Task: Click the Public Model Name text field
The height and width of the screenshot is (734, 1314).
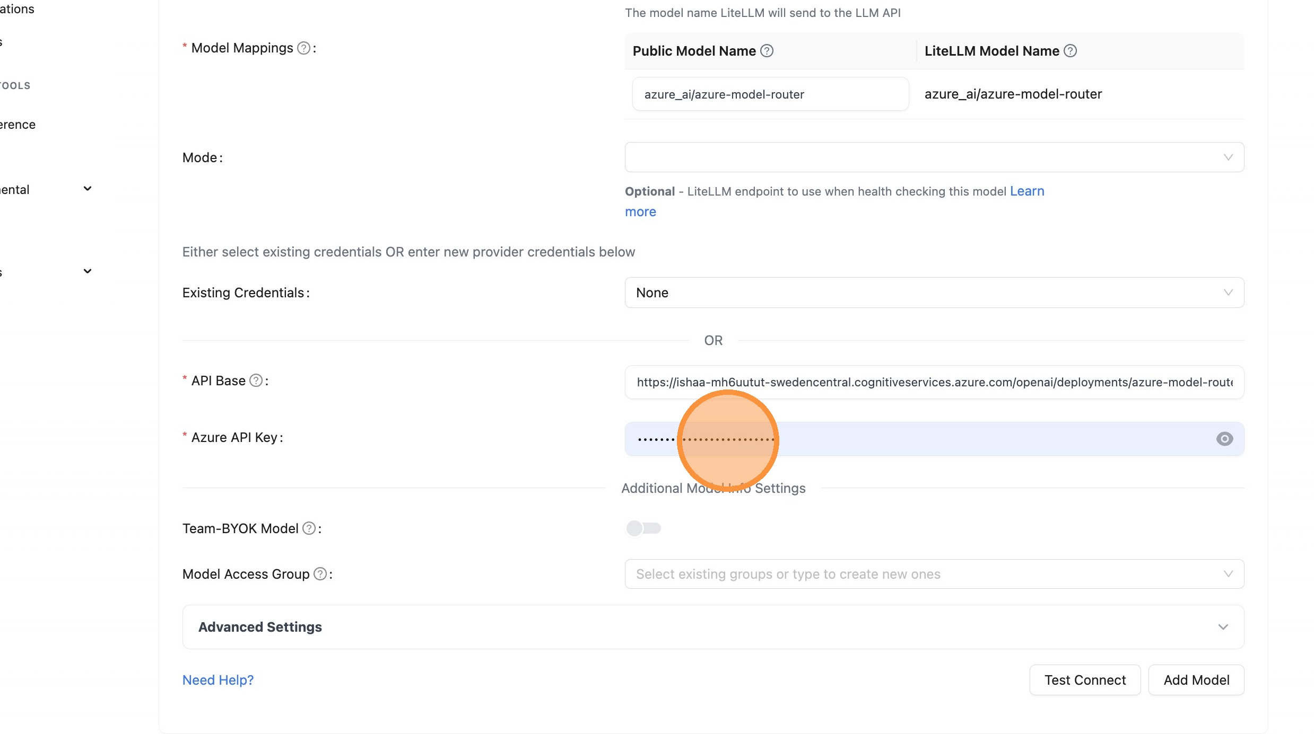Action: pos(770,94)
